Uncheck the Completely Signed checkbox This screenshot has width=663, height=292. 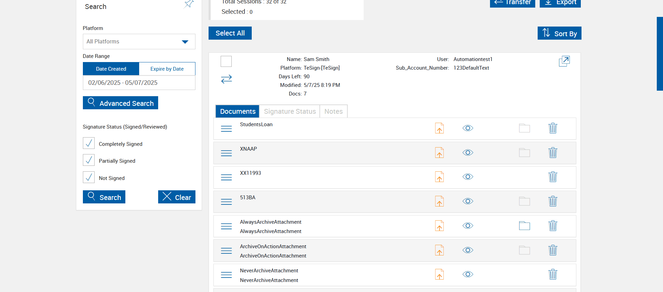[89, 143]
